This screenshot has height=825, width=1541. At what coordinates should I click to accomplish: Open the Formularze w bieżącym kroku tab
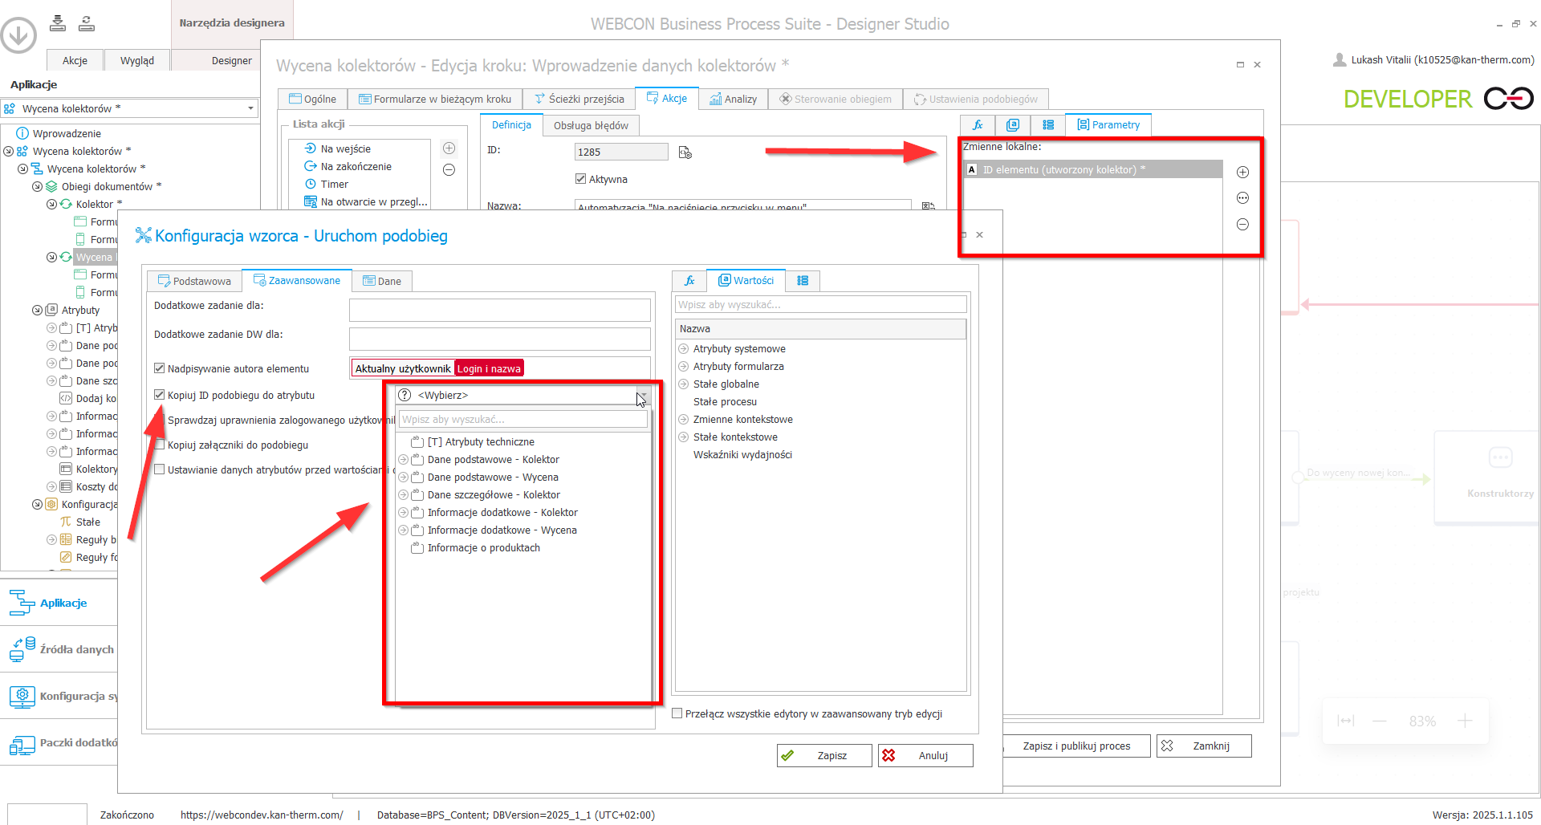(435, 99)
